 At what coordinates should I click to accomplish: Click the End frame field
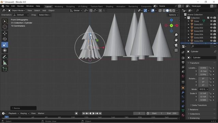click(172, 113)
